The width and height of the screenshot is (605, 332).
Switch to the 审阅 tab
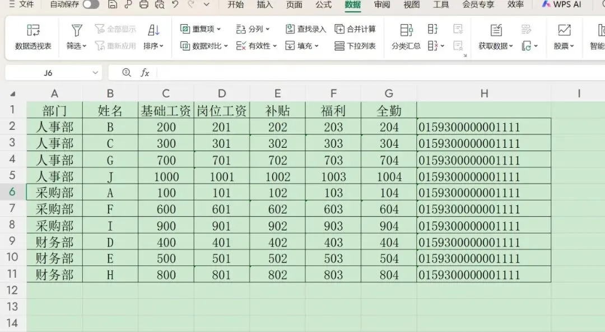[x=382, y=4]
